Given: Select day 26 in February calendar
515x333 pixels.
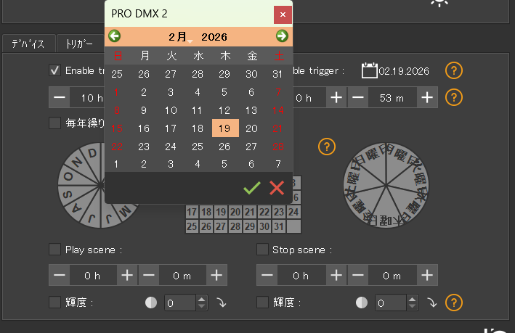Looking at the screenshot, I should [x=225, y=147].
